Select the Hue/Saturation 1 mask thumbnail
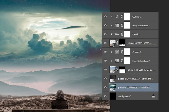 [x=127, y=25]
